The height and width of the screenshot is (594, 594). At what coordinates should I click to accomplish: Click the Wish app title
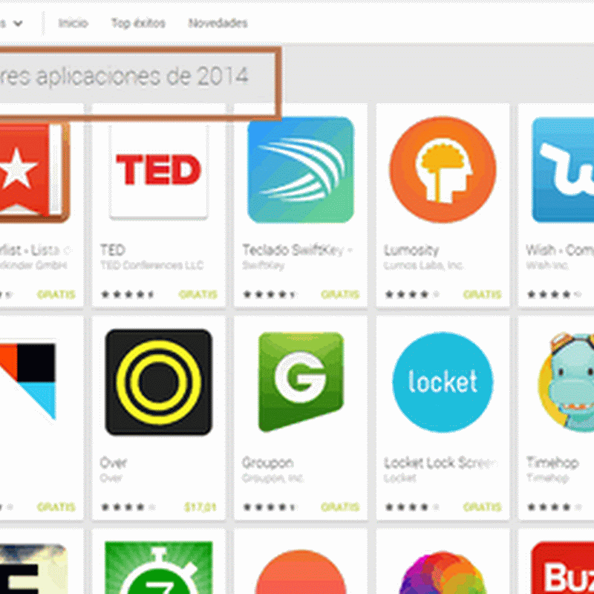560,250
